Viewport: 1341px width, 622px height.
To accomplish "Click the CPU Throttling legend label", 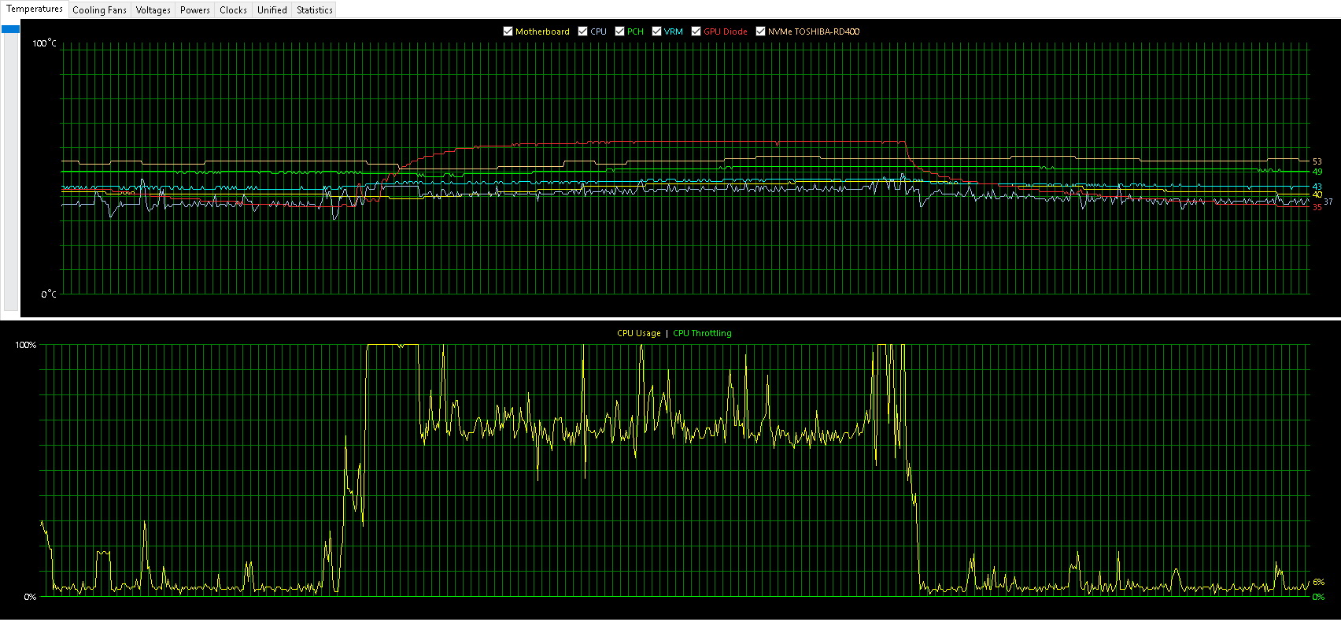I will point(702,333).
